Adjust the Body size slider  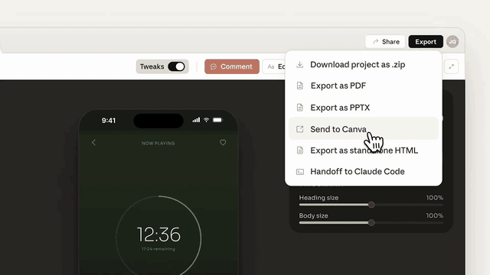click(371, 222)
